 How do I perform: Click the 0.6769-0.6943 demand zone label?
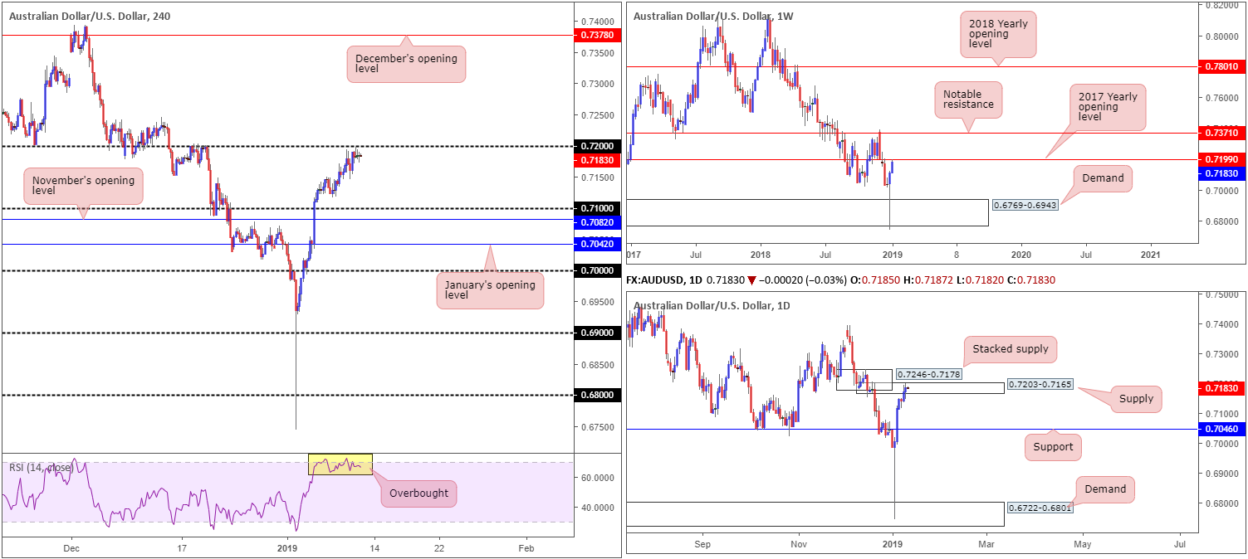pos(1025,204)
